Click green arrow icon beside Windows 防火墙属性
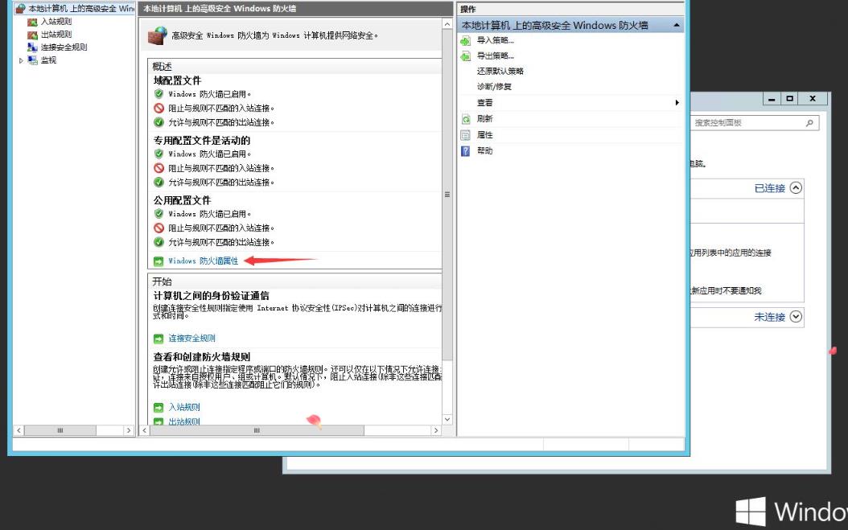 (x=158, y=261)
